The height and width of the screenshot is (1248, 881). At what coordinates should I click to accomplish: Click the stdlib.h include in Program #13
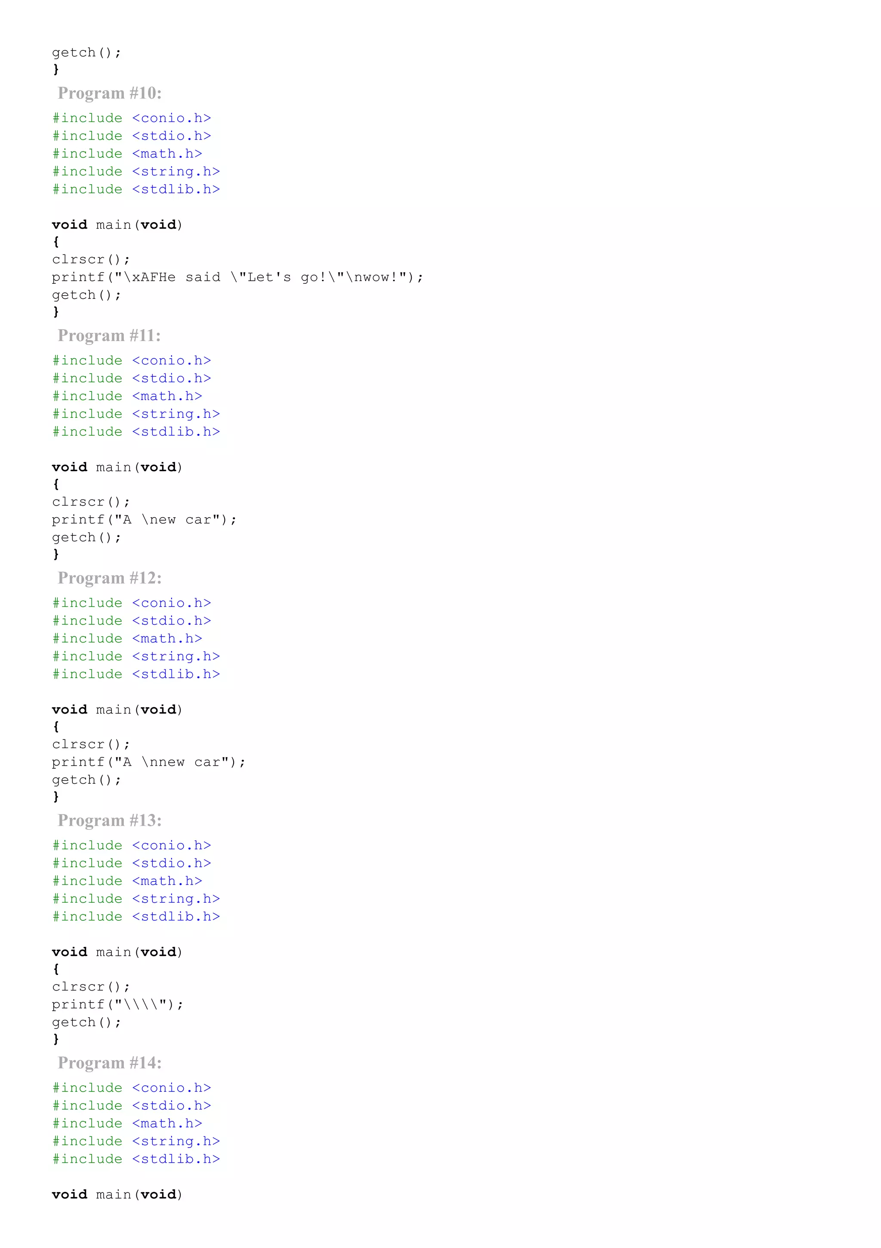(136, 917)
